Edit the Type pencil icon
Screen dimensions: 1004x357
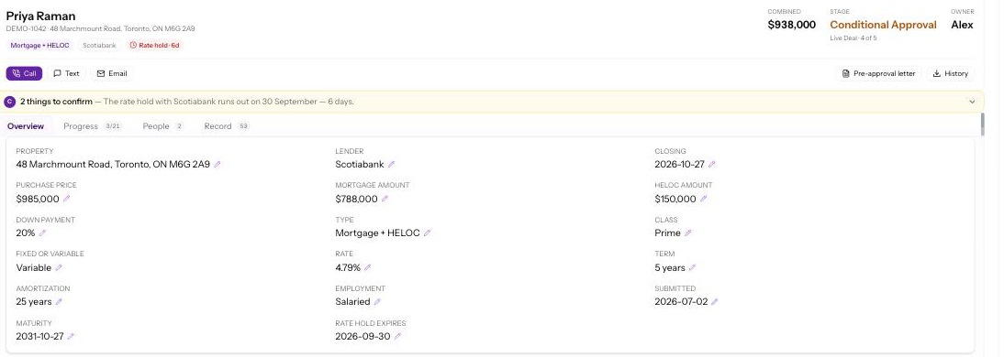click(427, 233)
